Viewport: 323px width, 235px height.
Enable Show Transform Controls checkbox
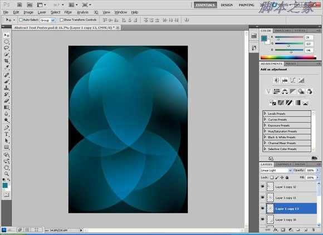61,20
